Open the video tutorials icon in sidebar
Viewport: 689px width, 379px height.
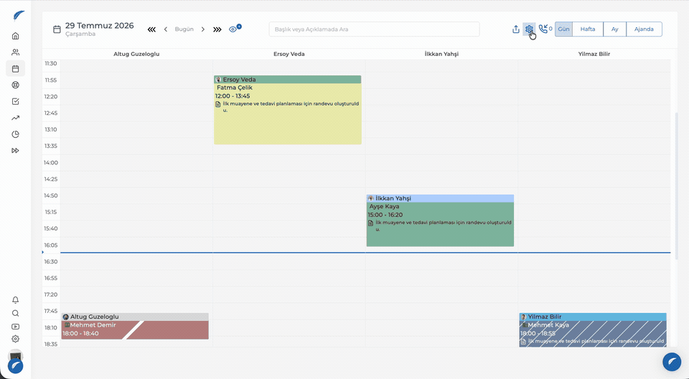pyautogui.click(x=15, y=327)
